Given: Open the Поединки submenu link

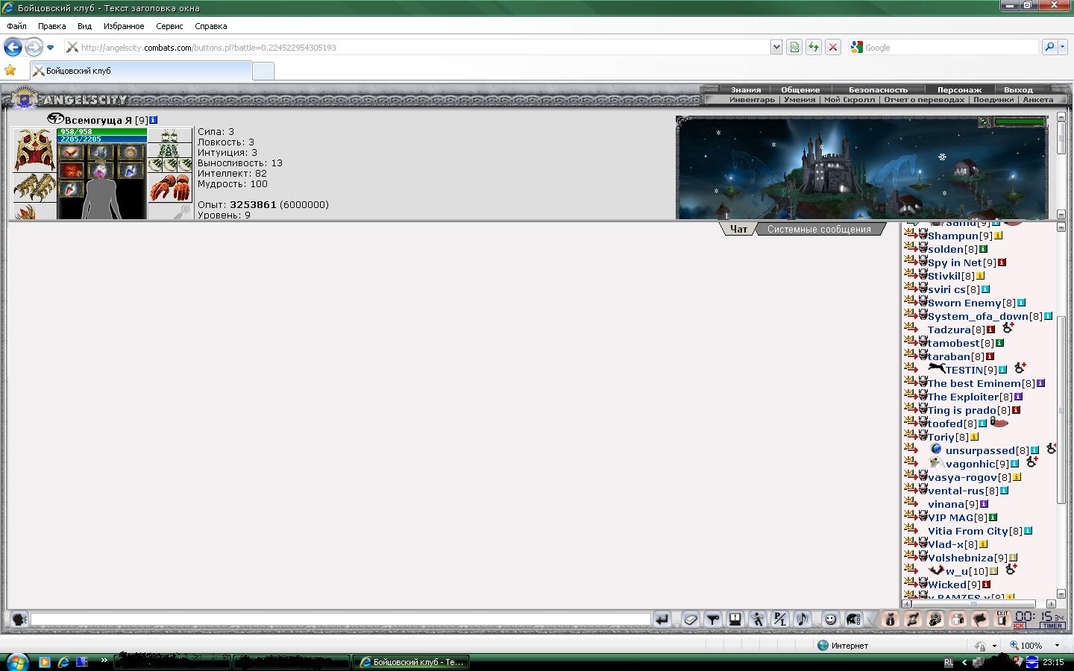Looking at the screenshot, I should 993,99.
